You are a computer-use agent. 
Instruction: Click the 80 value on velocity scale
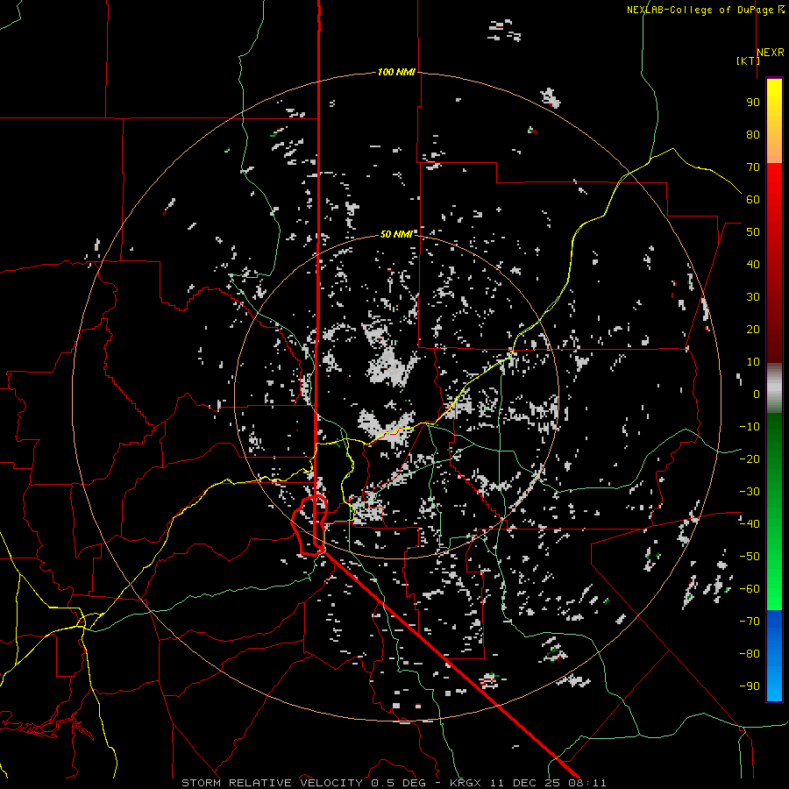pos(753,134)
